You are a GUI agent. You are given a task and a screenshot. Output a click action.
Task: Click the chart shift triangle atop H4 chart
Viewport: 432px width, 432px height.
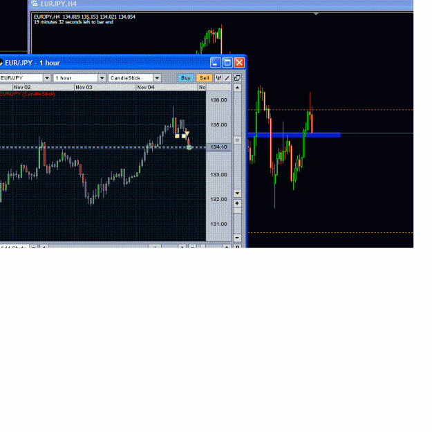(x=316, y=14)
